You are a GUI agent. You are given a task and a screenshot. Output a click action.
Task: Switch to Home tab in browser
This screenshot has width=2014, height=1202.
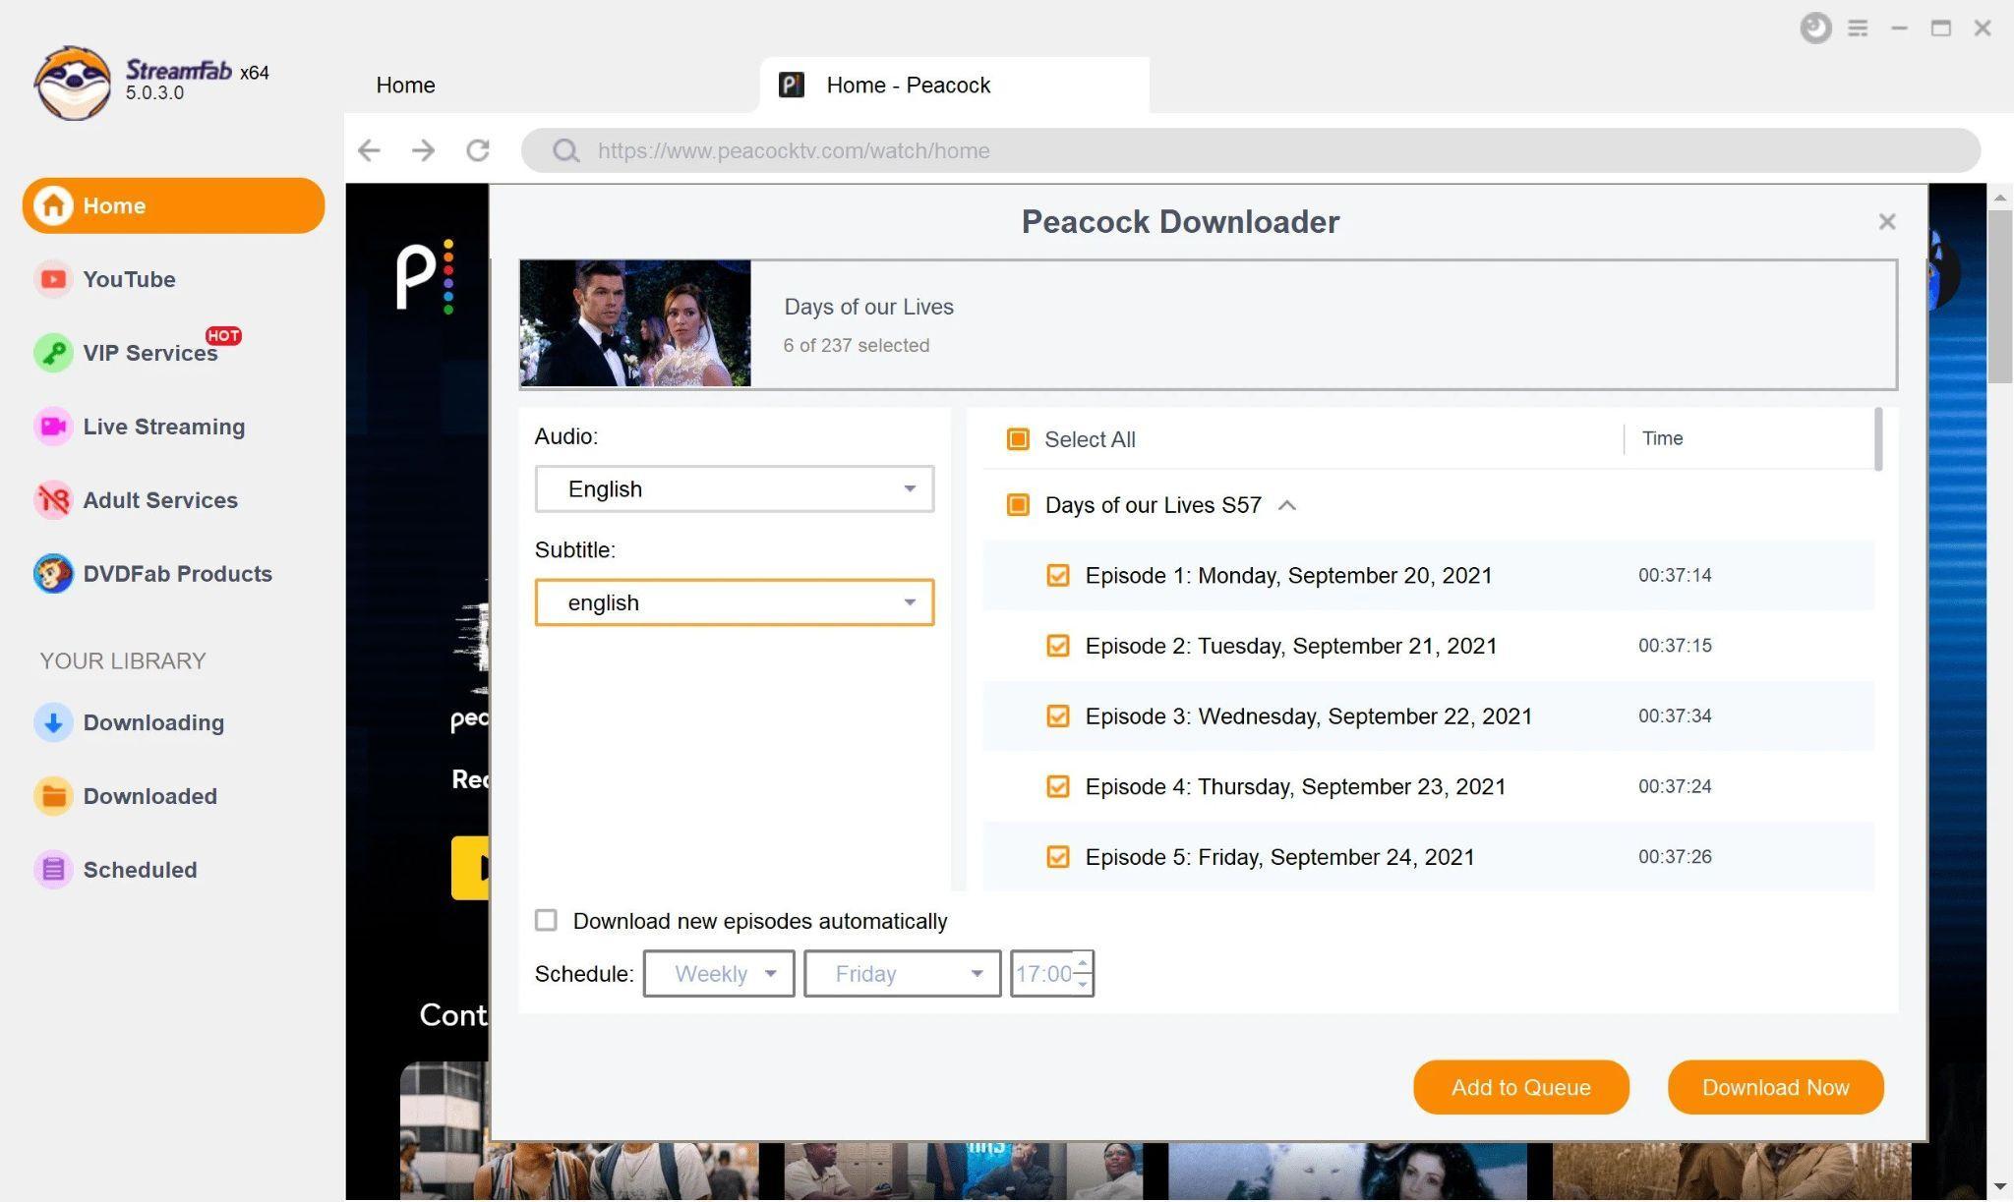405,85
